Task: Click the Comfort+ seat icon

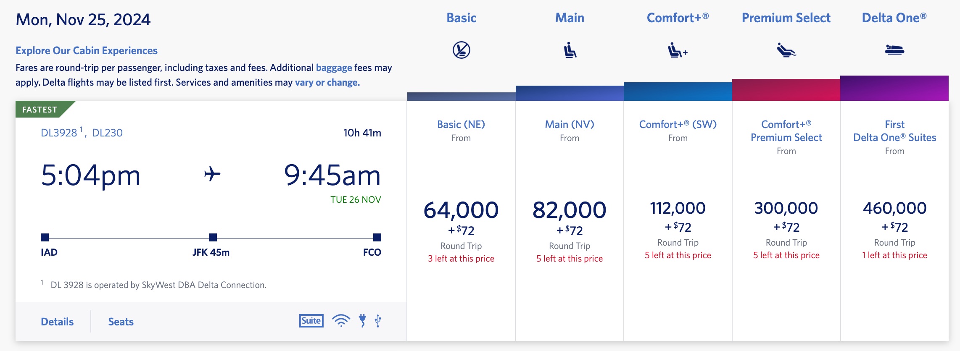Action: click(x=677, y=50)
